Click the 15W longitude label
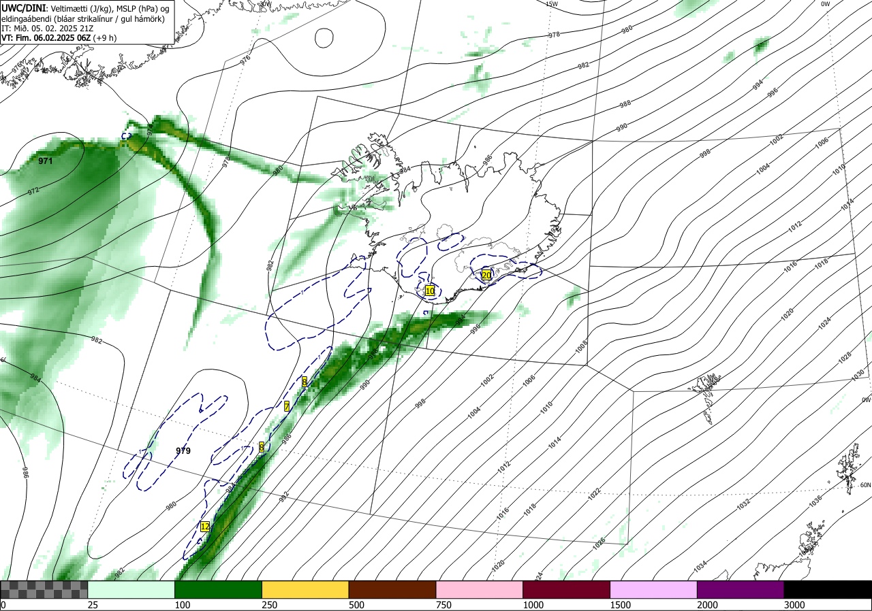This screenshot has width=872, height=611. tap(552, 3)
